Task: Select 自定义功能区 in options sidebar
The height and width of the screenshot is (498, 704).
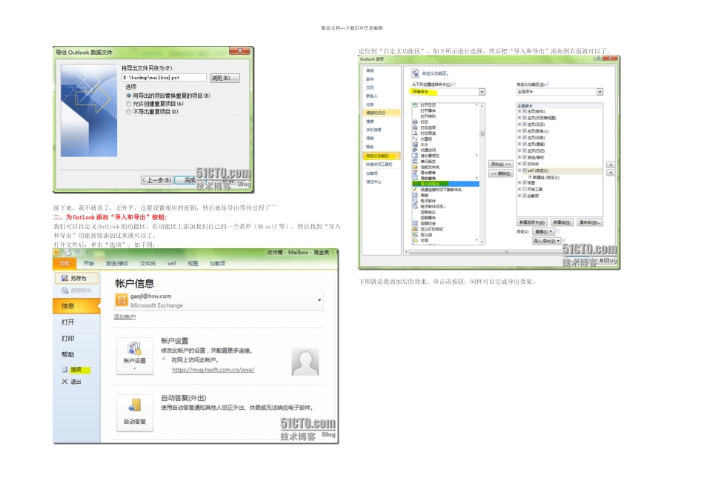Action: [x=381, y=156]
